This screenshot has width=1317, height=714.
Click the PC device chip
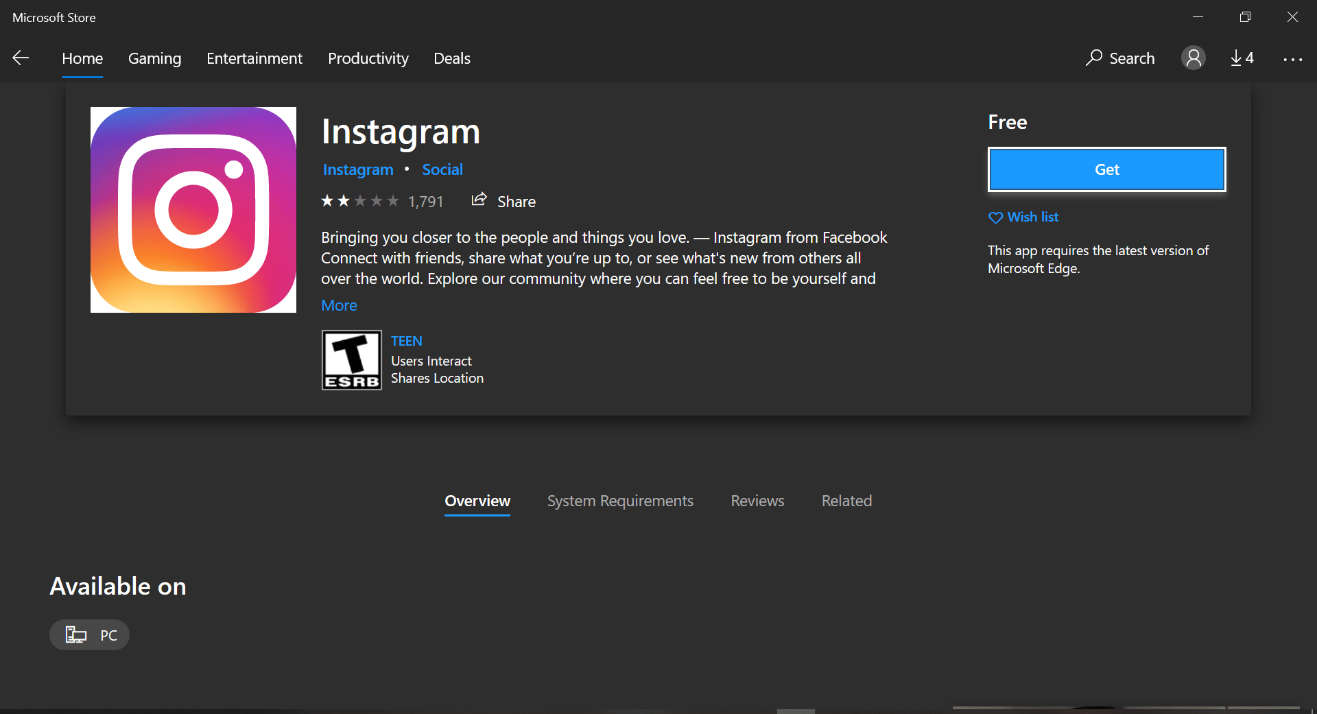click(89, 635)
